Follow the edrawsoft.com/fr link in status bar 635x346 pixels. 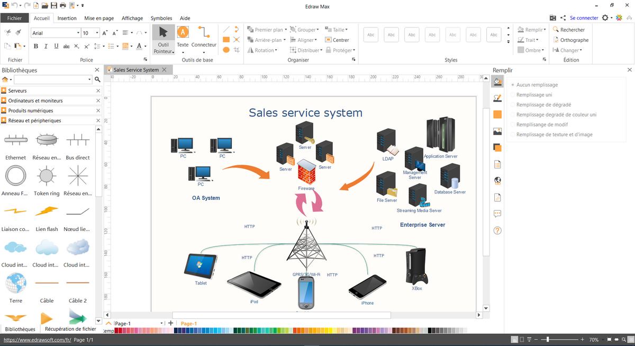point(36,339)
